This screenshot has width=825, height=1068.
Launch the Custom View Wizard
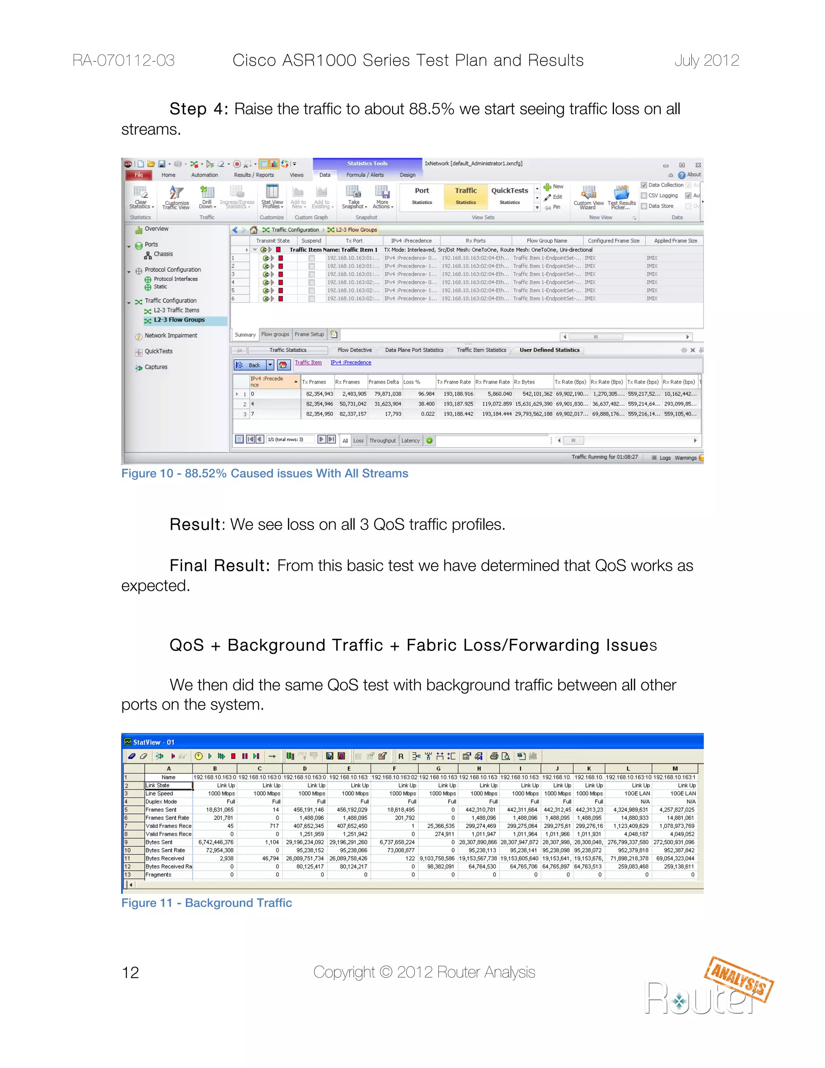[x=589, y=197]
